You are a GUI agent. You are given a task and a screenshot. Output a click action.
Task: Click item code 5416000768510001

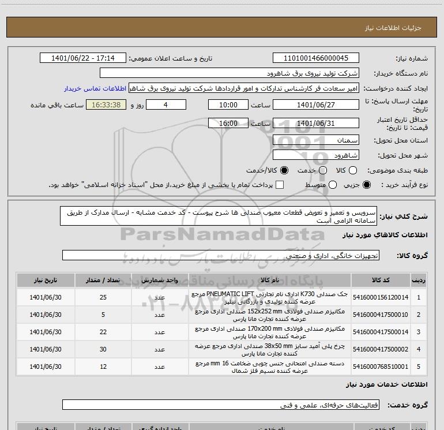click(x=381, y=367)
